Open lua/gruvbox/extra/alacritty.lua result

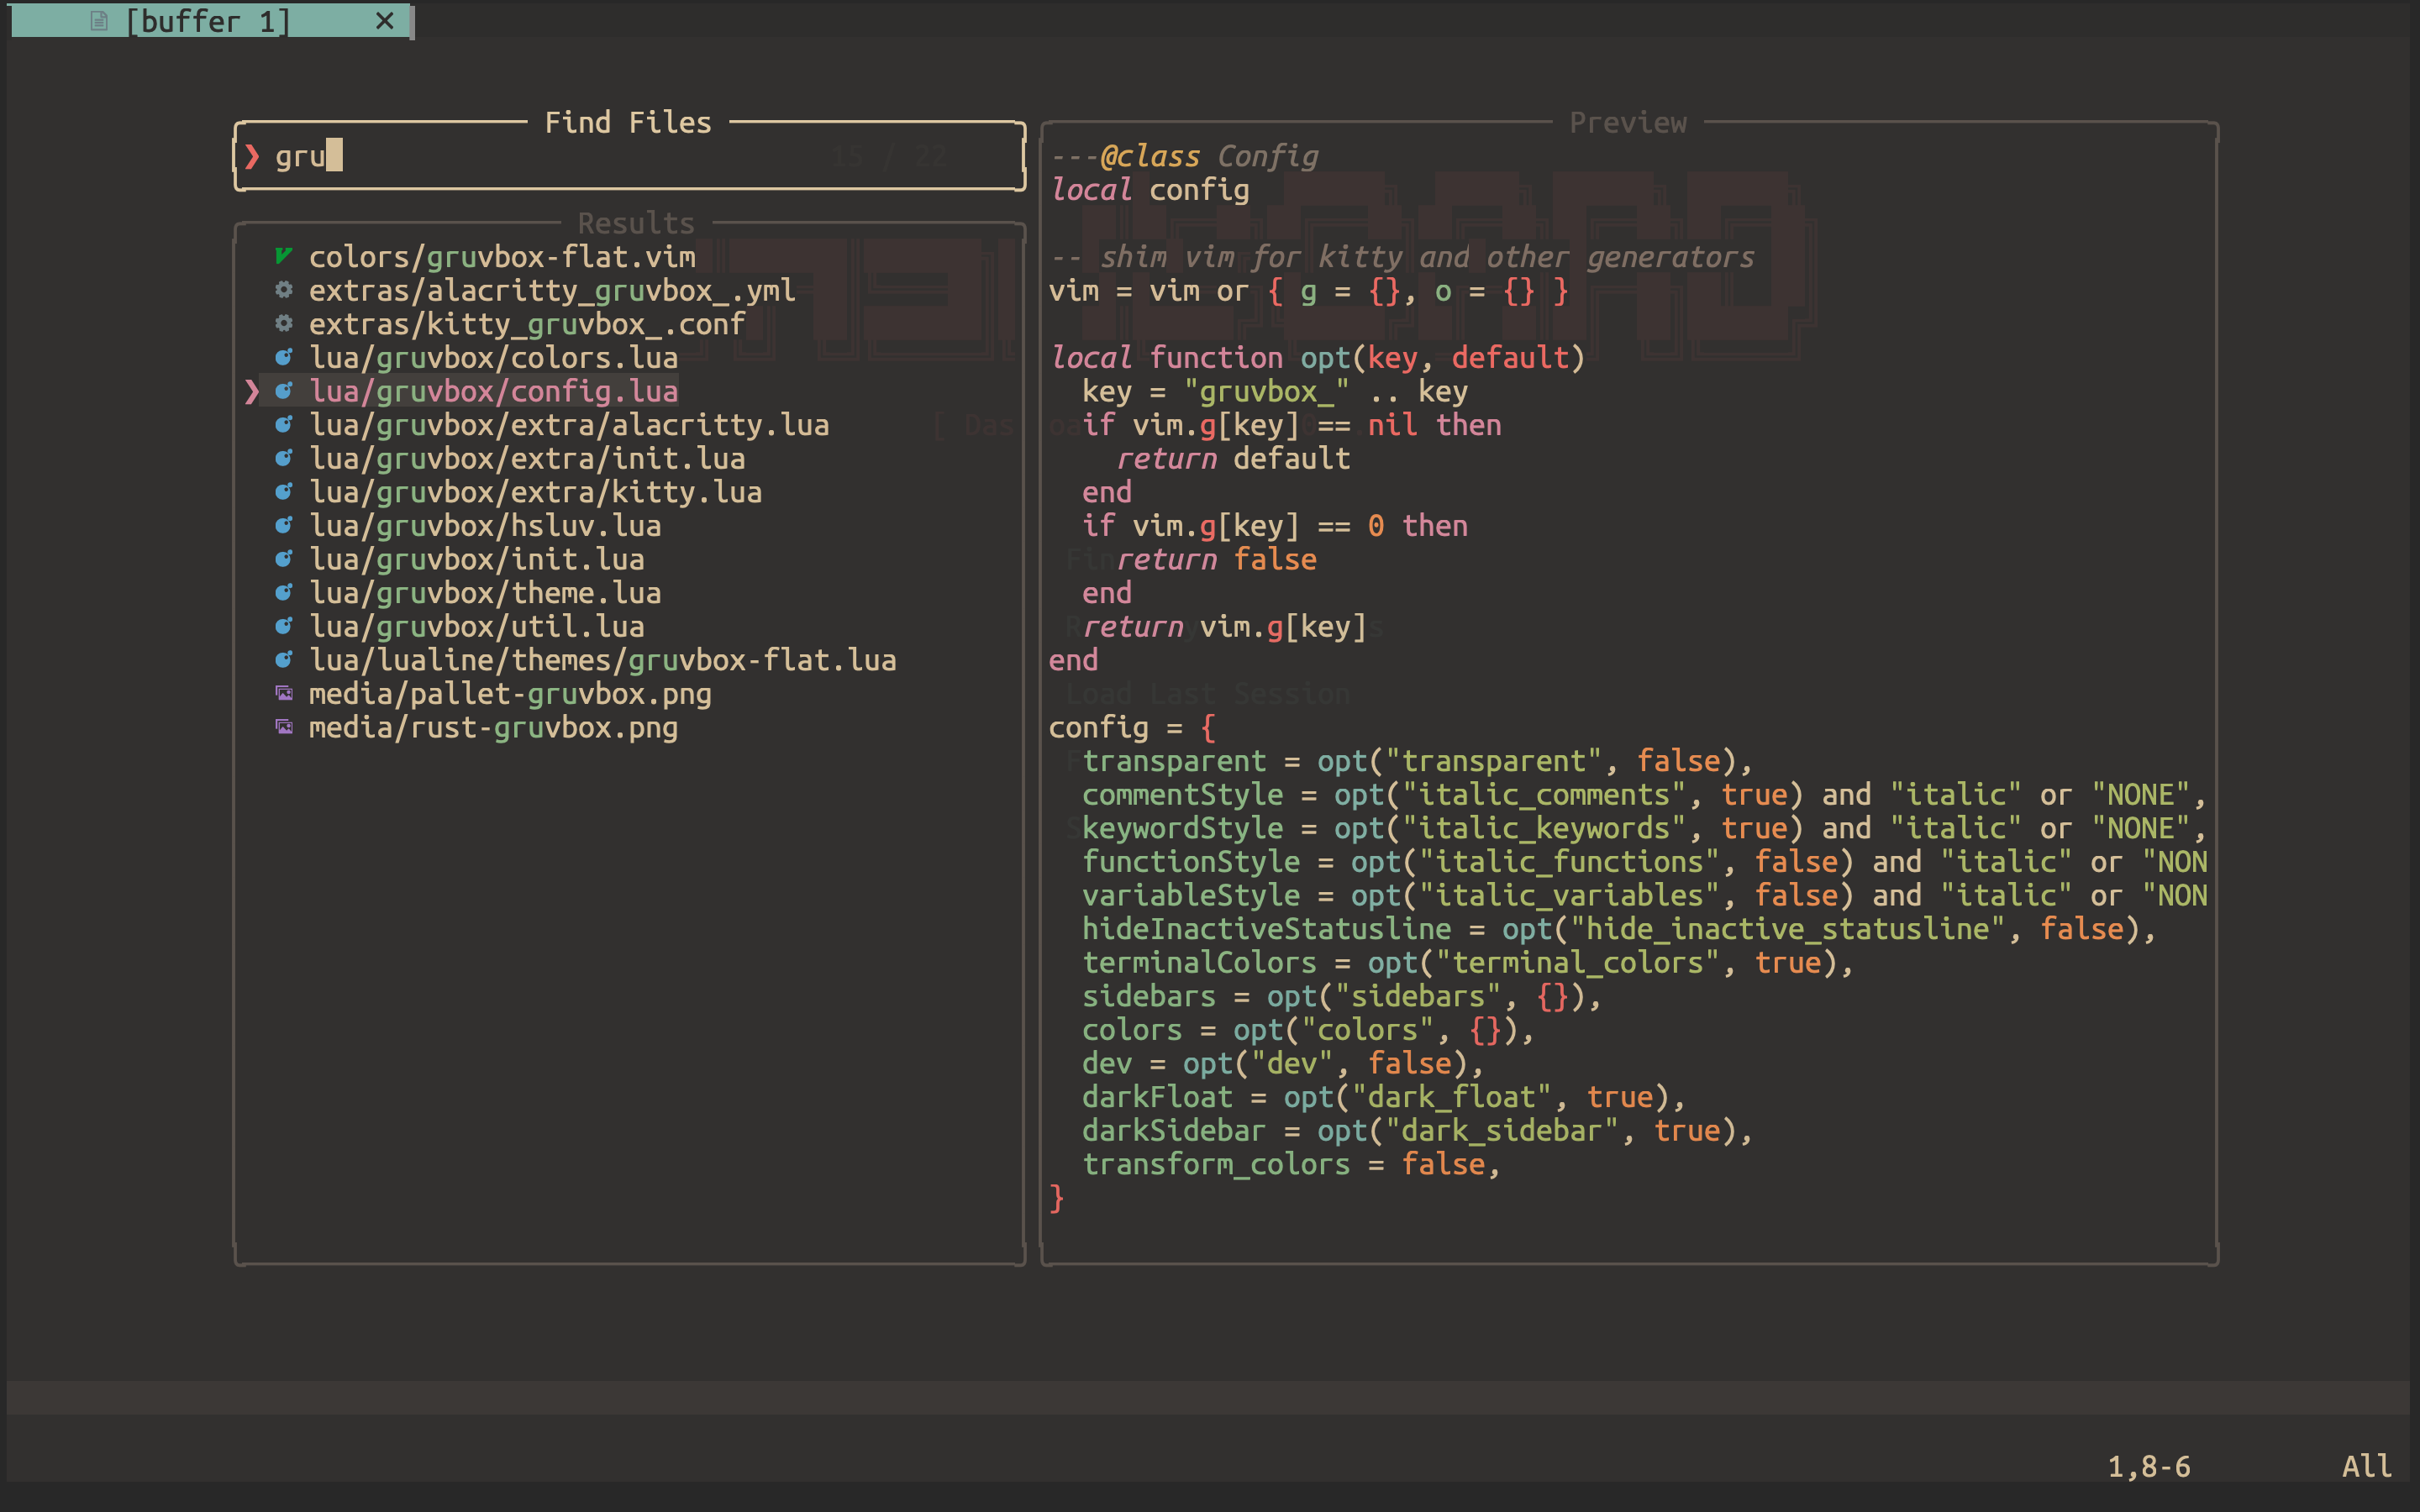click(568, 425)
